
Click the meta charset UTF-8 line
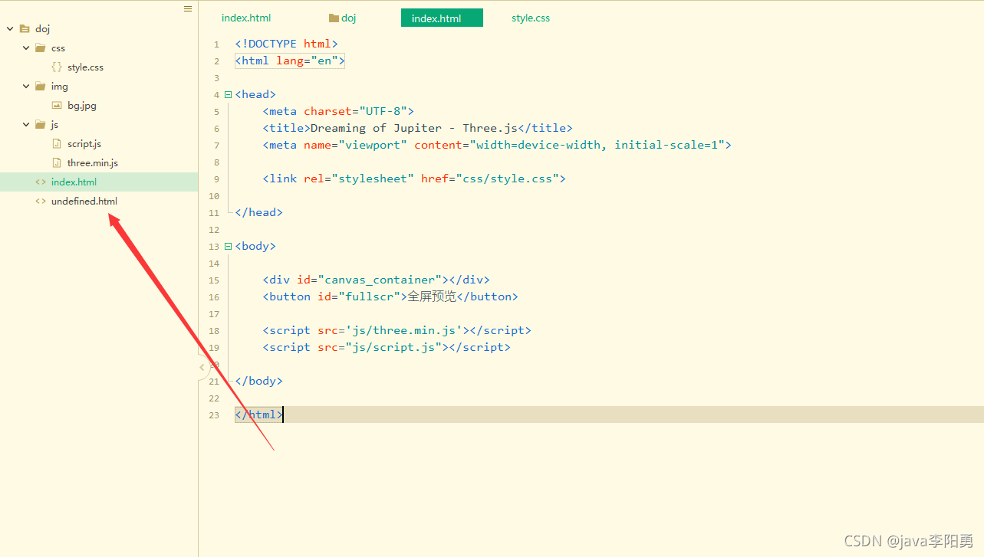(x=338, y=112)
